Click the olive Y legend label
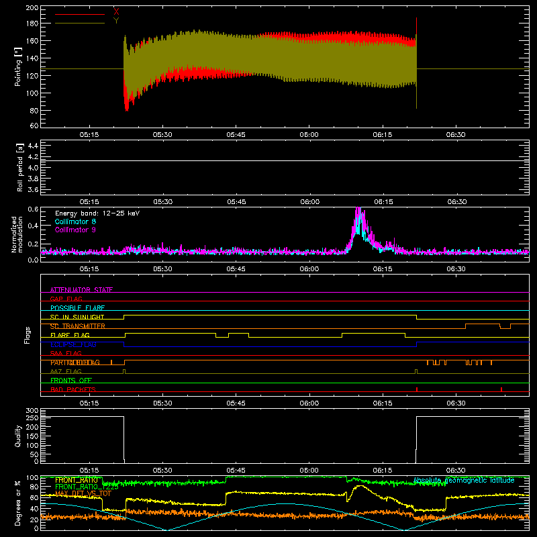 pos(116,21)
